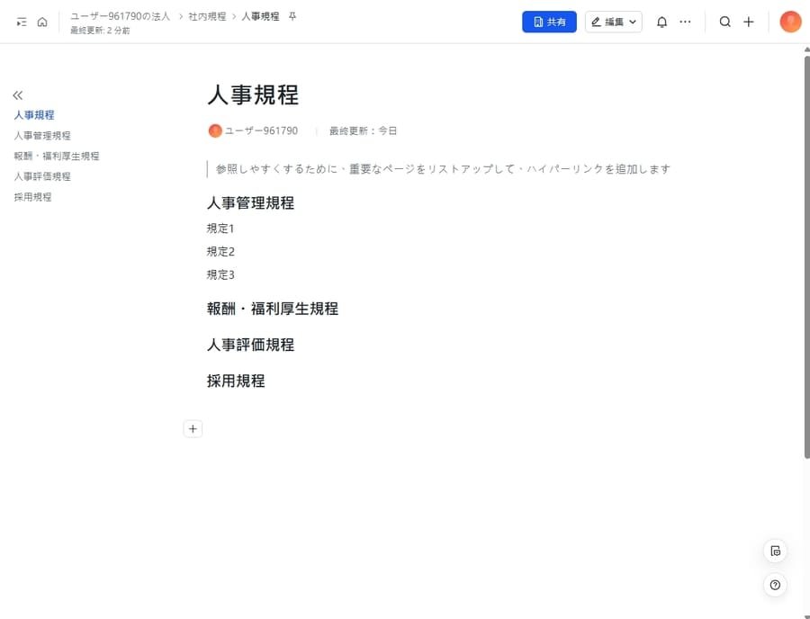Create new content with the plus icon
Image resolution: width=810 pixels, height=619 pixels.
[748, 21]
